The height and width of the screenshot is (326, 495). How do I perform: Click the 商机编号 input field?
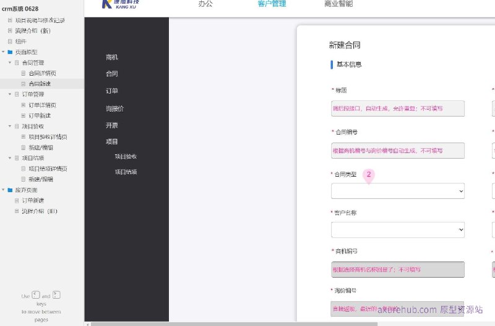point(398,270)
